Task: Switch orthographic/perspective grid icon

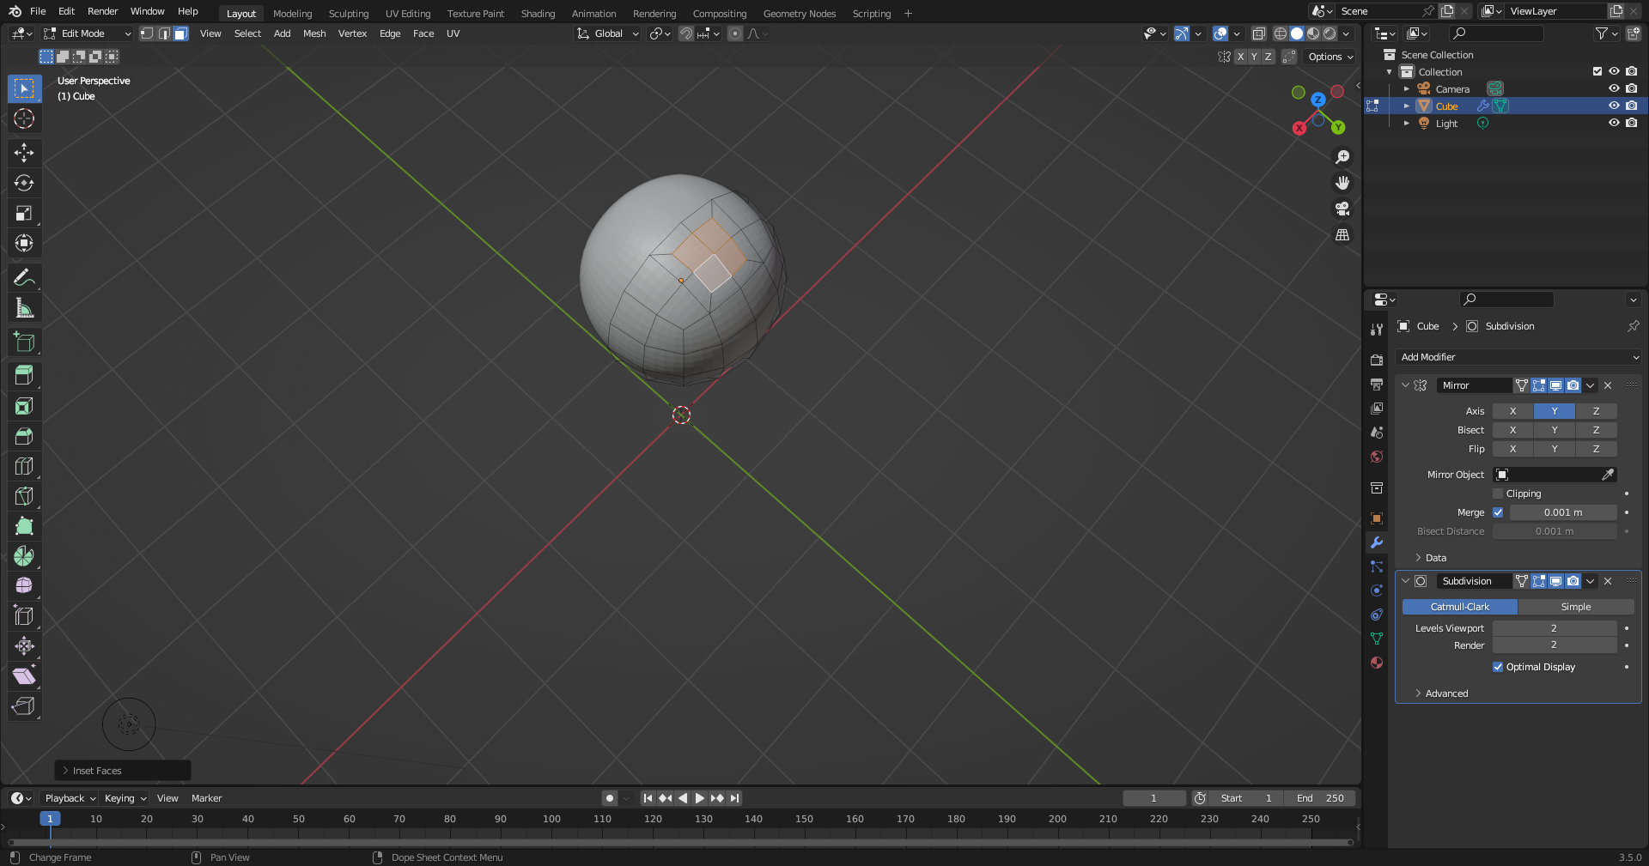Action: click(1342, 234)
